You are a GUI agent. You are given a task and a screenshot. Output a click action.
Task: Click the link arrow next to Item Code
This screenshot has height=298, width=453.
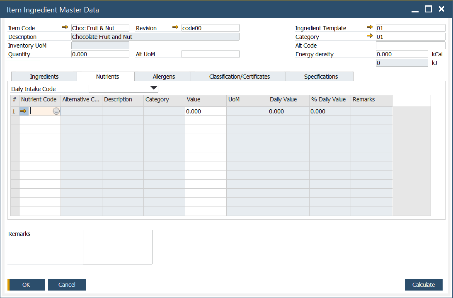65,27
